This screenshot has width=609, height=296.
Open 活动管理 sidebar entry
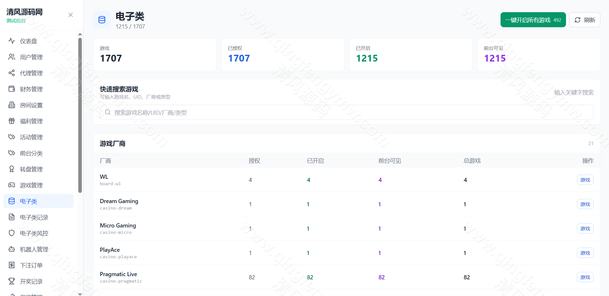click(x=39, y=137)
